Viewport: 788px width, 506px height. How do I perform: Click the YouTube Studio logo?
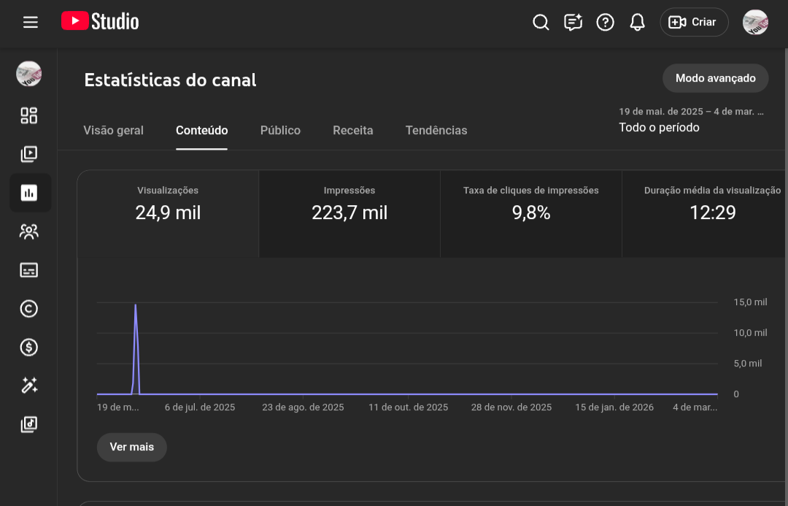tap(100, 22)
